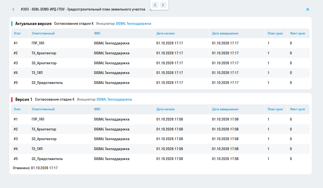
Task: Select ЗЗ_Представитель row in Актуальная версия
Action: point(160,83)
